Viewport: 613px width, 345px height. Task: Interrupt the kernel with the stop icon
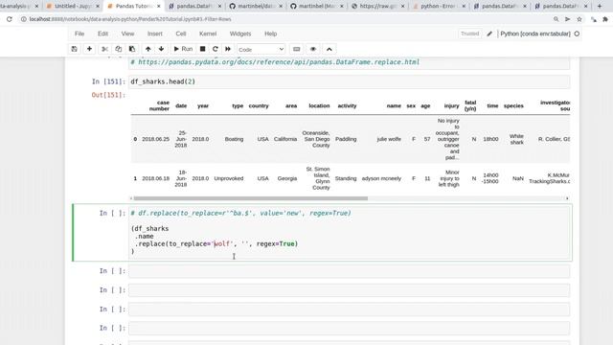click(x=202, y=49)
